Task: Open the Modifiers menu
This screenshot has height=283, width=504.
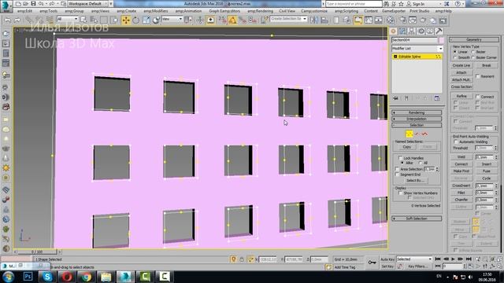Action: point(156,11)
